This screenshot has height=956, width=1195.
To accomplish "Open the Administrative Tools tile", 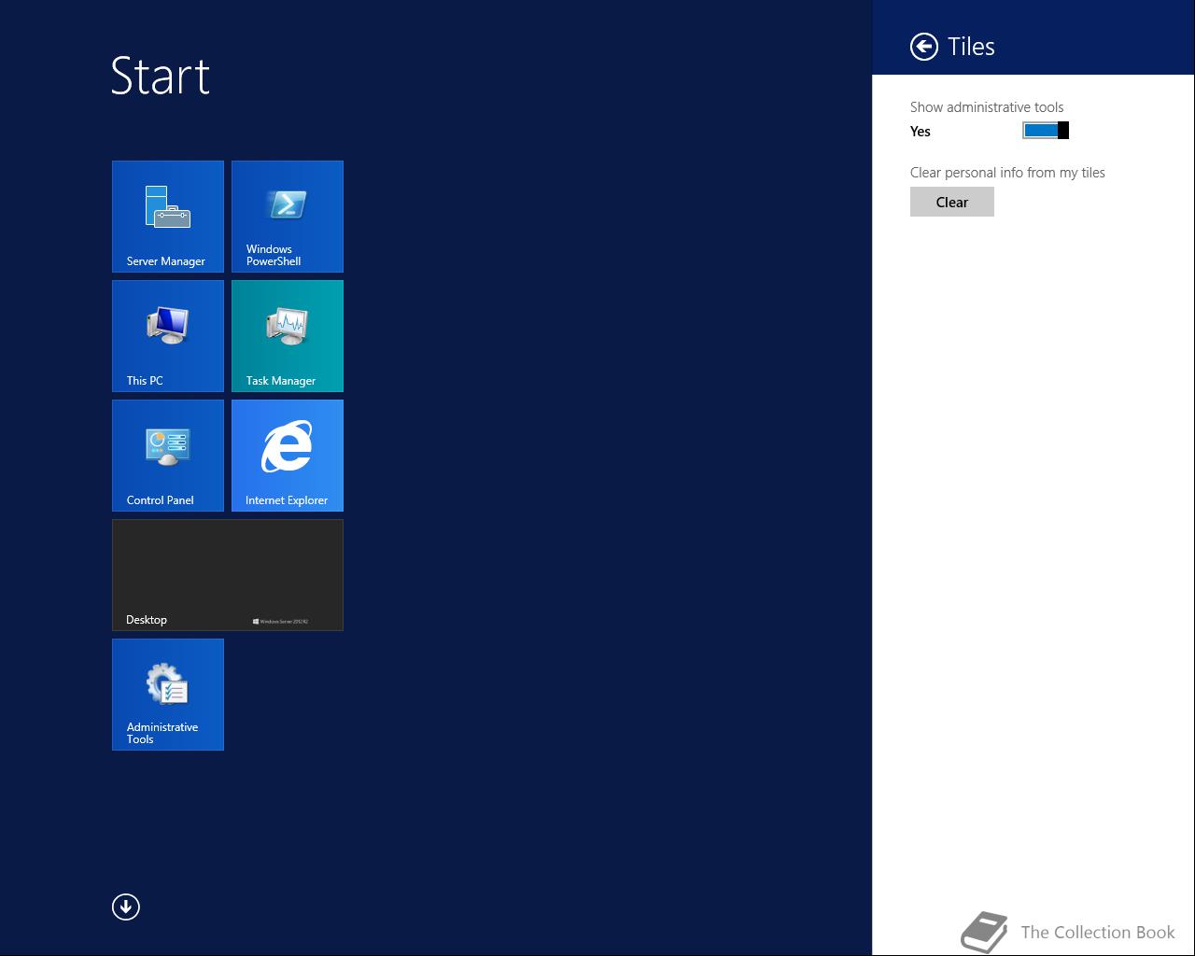I will (168, 695).
